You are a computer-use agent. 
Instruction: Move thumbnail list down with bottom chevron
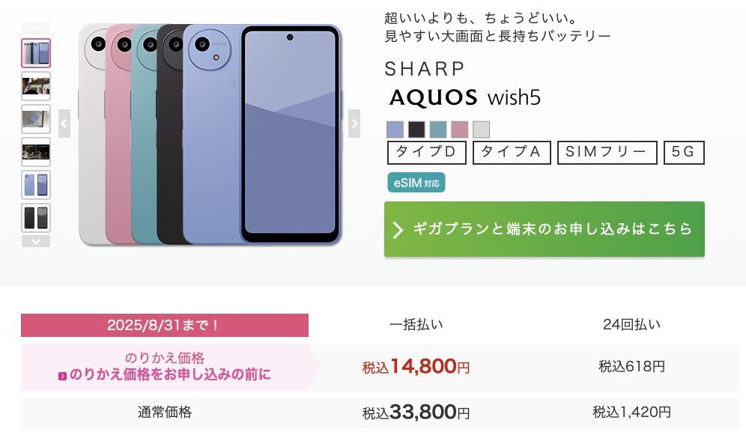click(36, 242)
